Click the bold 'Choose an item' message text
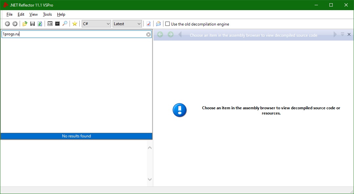The image size is (354, 194). click(271, 111)
